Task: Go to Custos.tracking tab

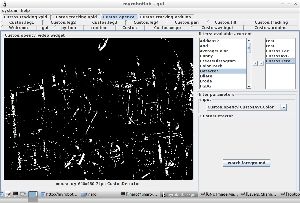Action: pyautogui.click(x=271, y=22)
